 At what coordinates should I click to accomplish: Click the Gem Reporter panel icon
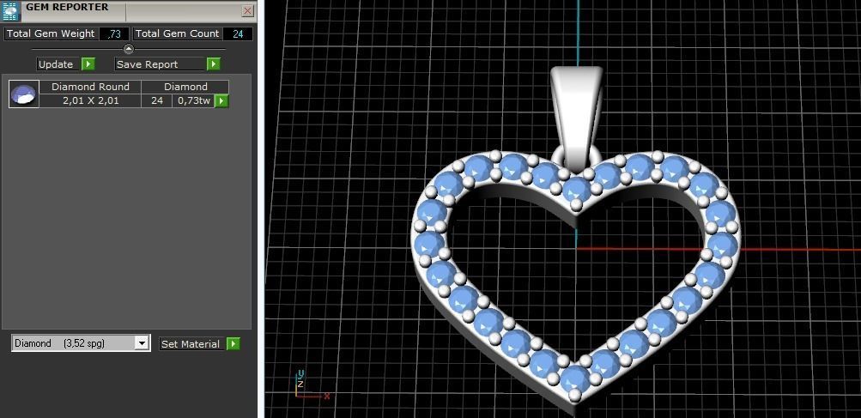pos(11,11)
